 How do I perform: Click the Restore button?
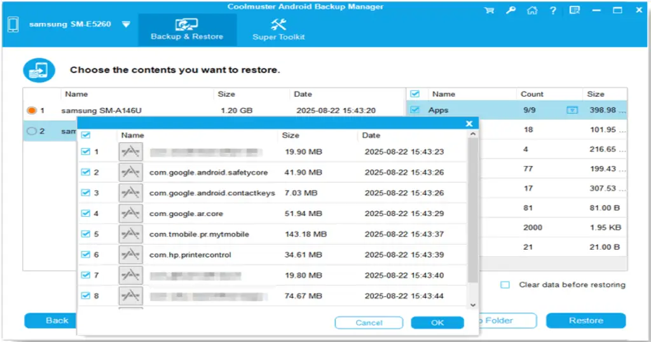click(x=586, y=320)
